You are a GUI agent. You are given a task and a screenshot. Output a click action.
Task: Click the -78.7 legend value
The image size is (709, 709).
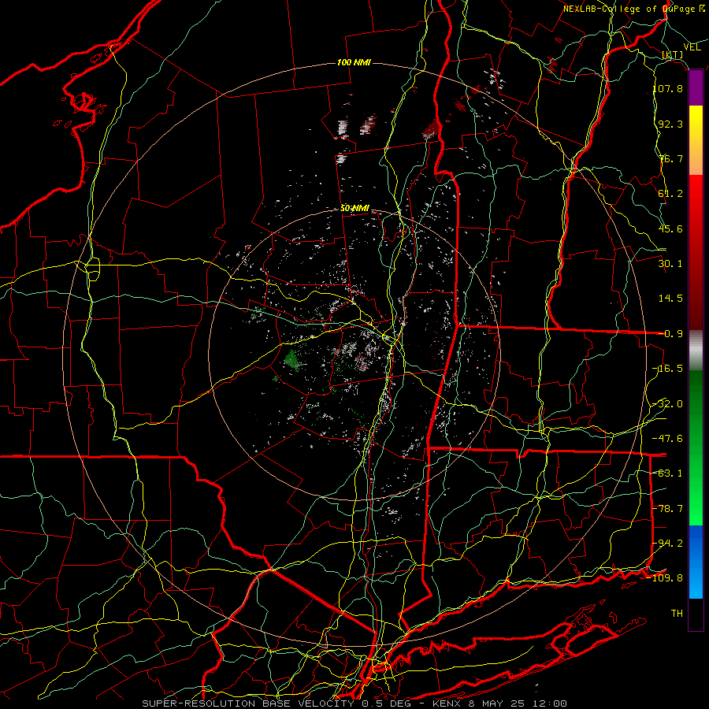(x=668, y=509)
